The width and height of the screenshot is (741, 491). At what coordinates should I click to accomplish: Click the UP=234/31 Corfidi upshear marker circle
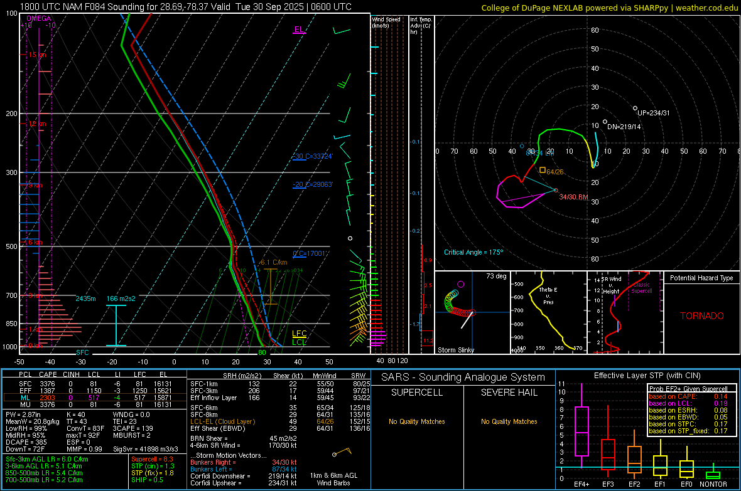635,108
